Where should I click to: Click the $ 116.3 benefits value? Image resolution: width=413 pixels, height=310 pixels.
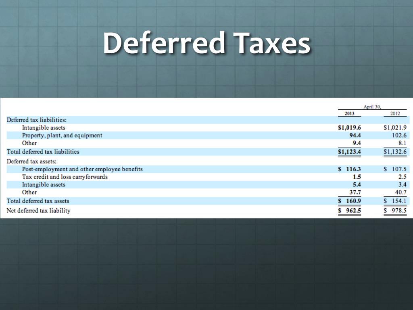(x=349, y=169)
